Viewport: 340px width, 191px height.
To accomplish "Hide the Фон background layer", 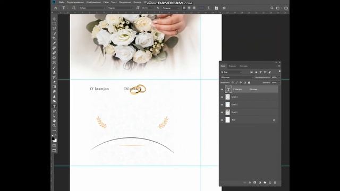I will tap(222, 120).
